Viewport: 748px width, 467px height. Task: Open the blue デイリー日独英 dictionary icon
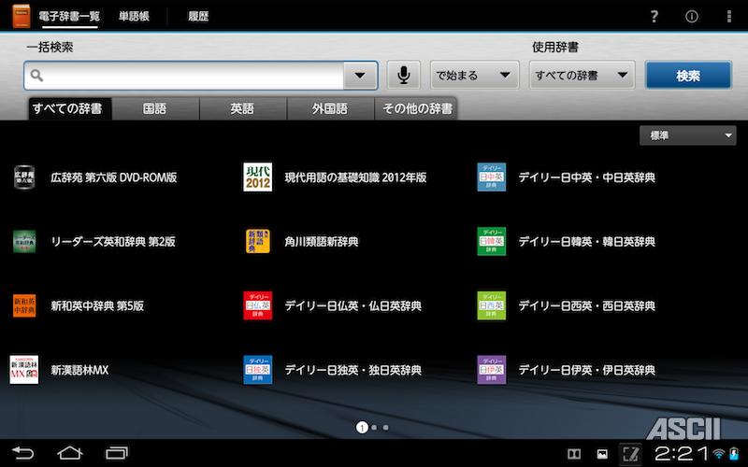[258, 370]
